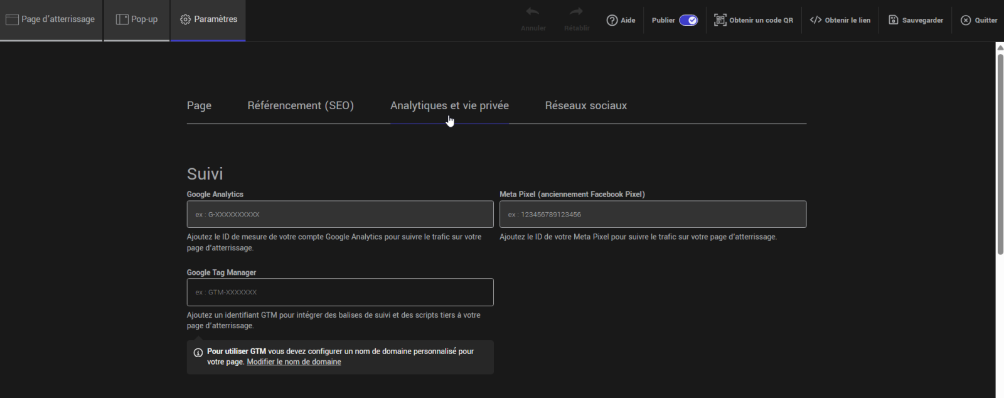Click the QR code icon

(720, 20)
